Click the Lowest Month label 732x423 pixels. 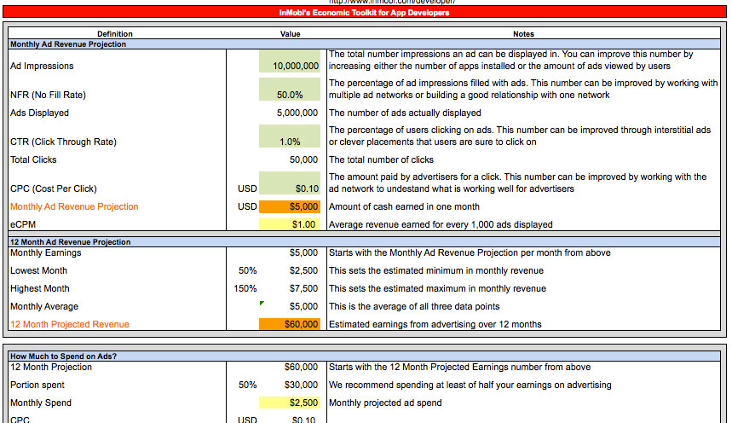tap(38, 270)
